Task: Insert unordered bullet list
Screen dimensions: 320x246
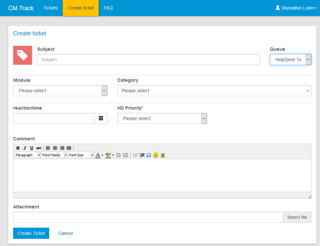Action: point(118,155)
